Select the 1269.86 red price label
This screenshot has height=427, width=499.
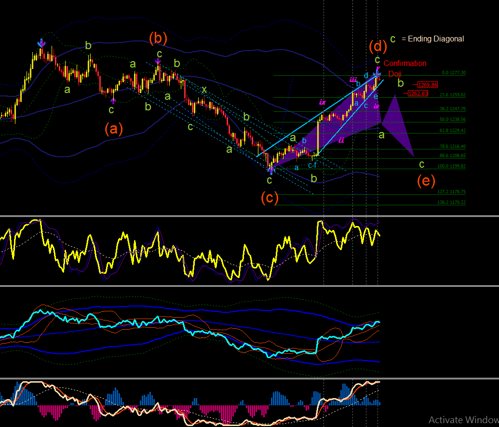[428, 85]
